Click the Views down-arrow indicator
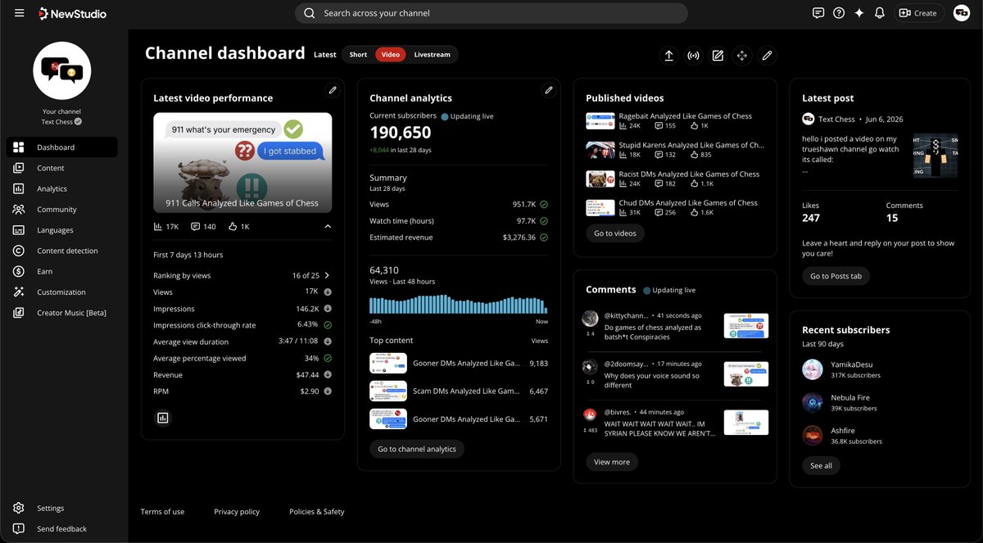The image size is (983, 543). (x=328, y=292)
